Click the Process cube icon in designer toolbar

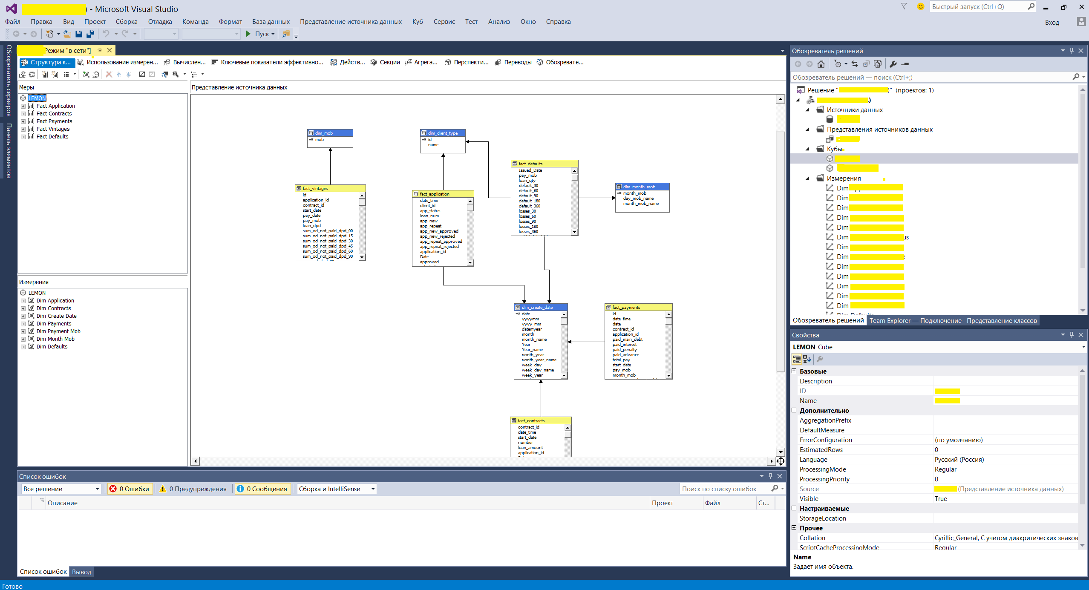[22, 75]
